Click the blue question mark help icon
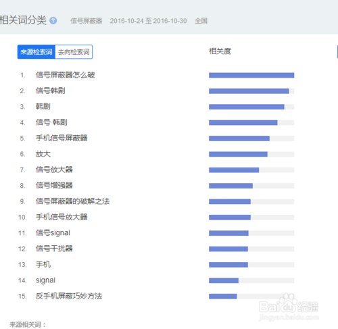Screen dimensions: 338x329 click(53, 21)
